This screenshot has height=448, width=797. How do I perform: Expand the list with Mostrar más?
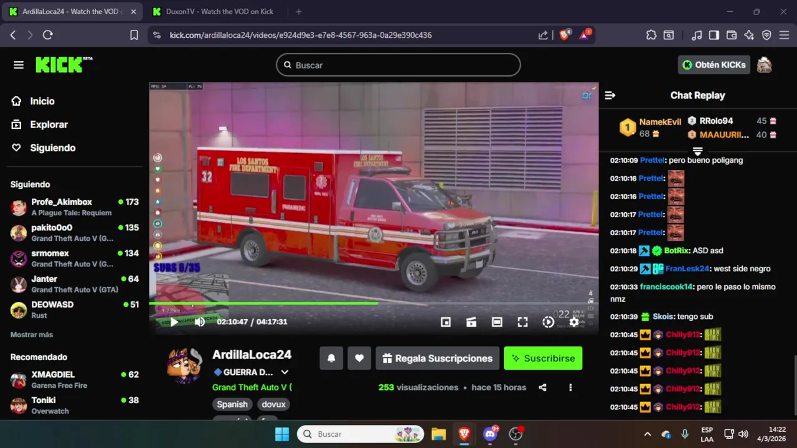[32, 335]
